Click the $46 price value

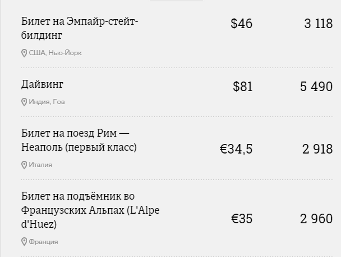242,24
